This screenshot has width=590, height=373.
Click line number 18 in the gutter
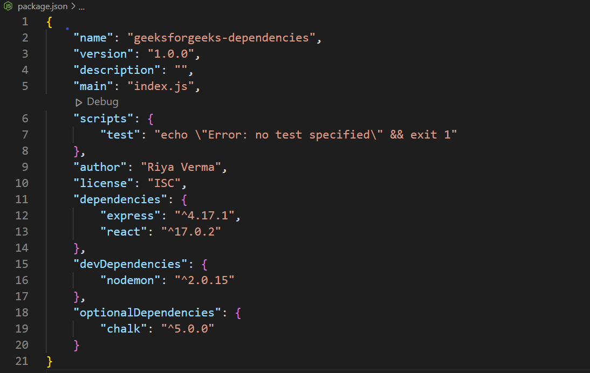pos(22,312)
